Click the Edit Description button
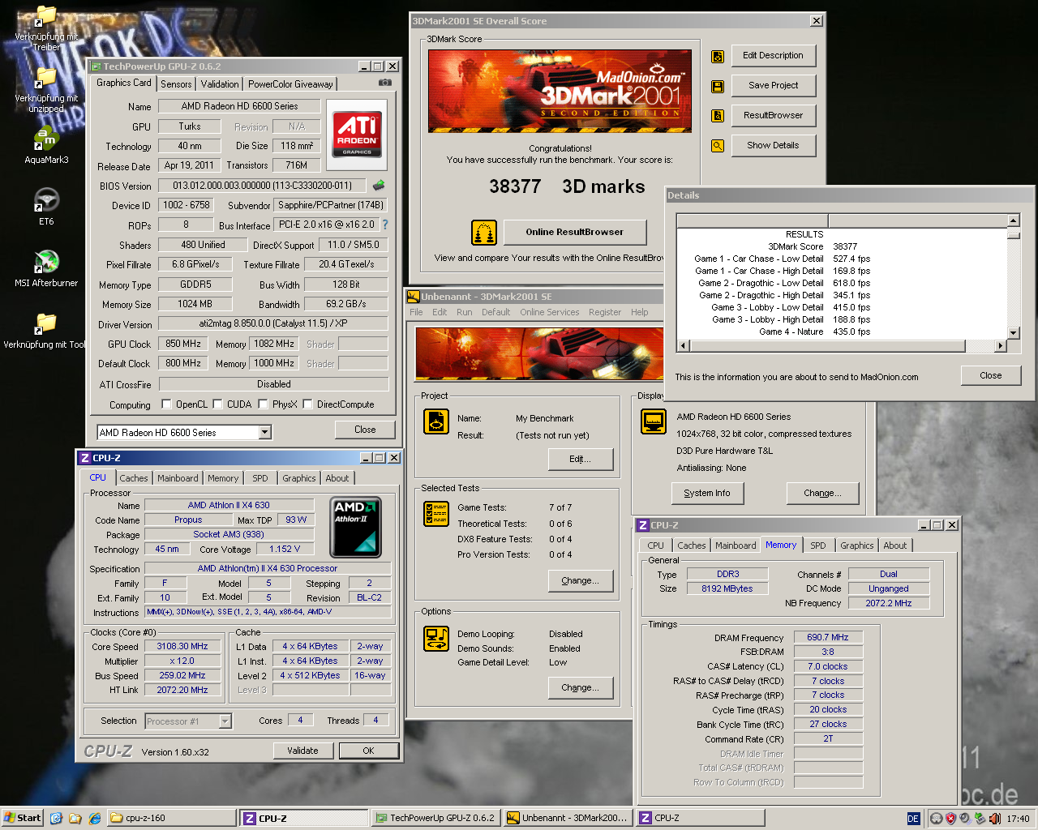1038x830 pixels. click(773, 56)
